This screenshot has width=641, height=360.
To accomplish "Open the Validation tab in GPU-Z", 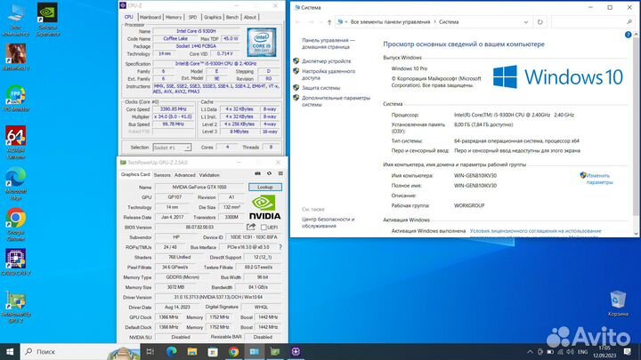I will pos(209,175).
